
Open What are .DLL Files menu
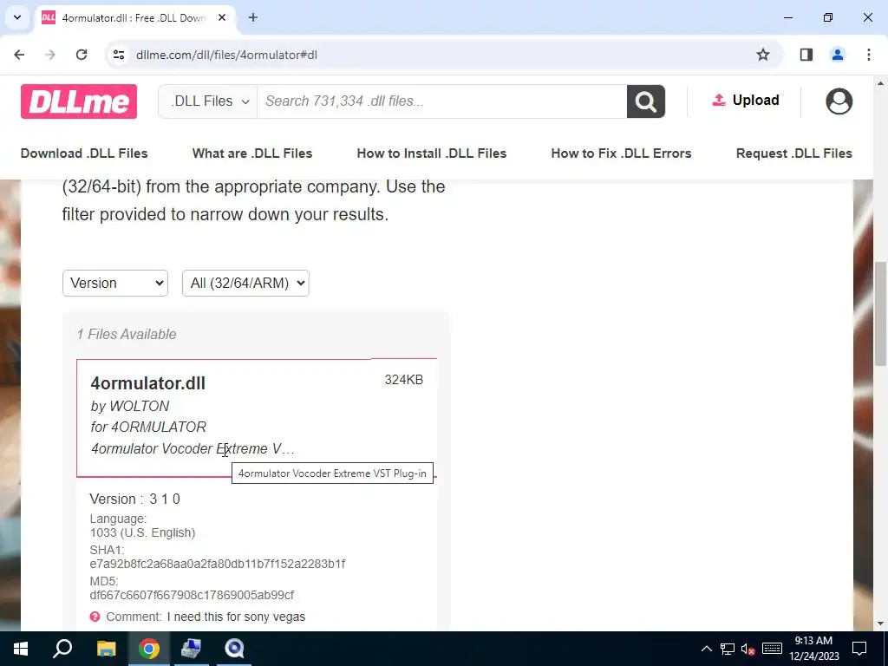252,153
